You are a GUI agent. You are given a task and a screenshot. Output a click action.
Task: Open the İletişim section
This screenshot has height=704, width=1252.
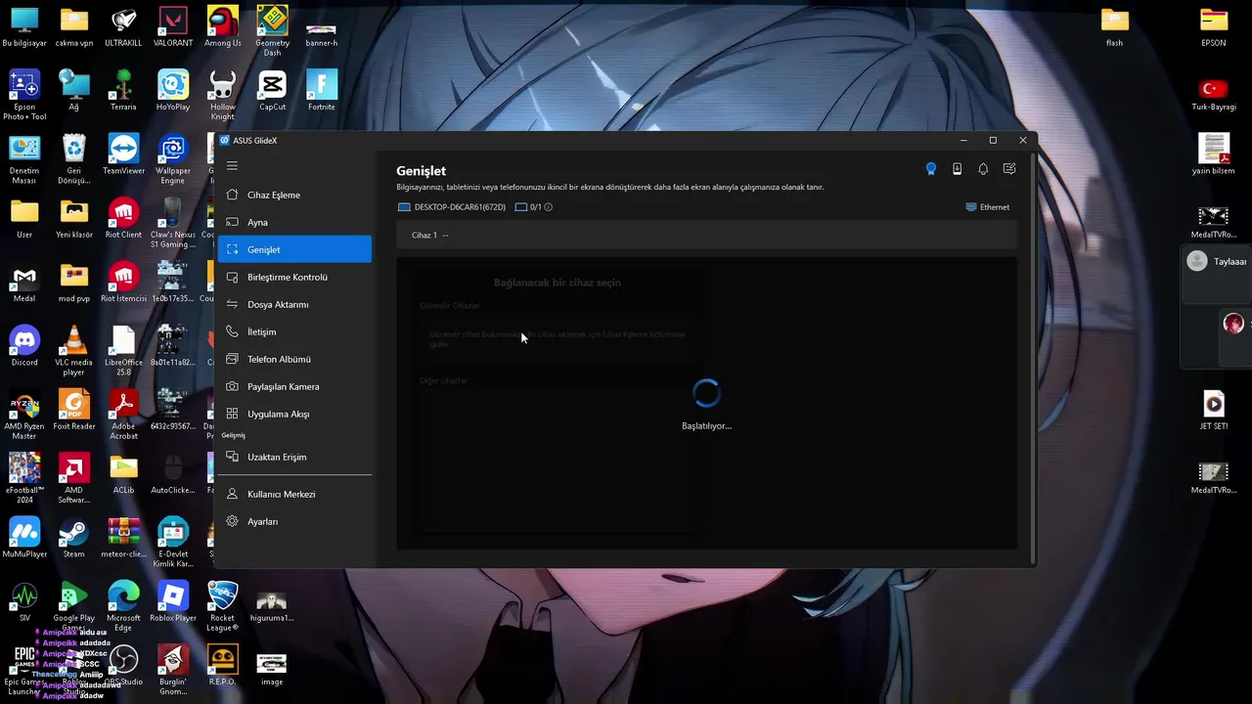click(x=294, y=331)
